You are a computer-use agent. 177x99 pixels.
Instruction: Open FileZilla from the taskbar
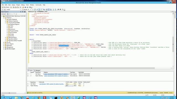click(x=45, y=98)
